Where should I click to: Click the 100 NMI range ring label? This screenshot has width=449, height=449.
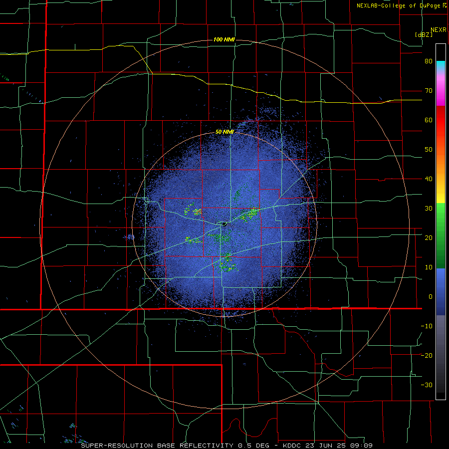coord(224,39)
